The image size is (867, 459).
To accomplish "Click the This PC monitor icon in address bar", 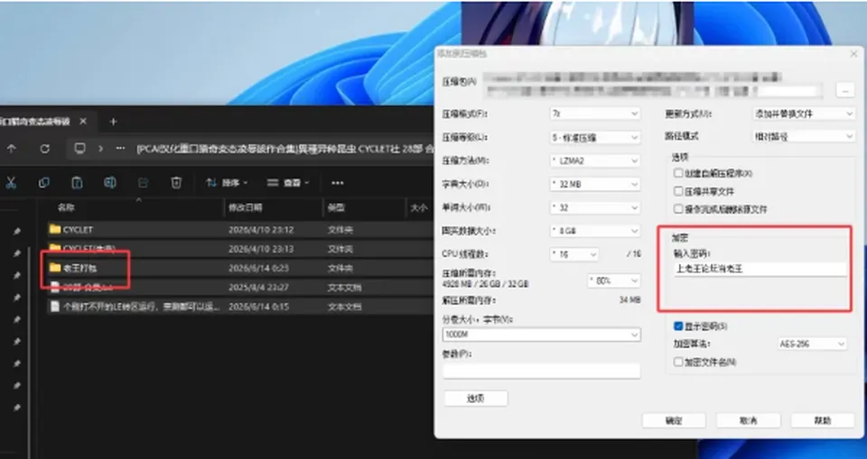I will click(x=80, y=149).
